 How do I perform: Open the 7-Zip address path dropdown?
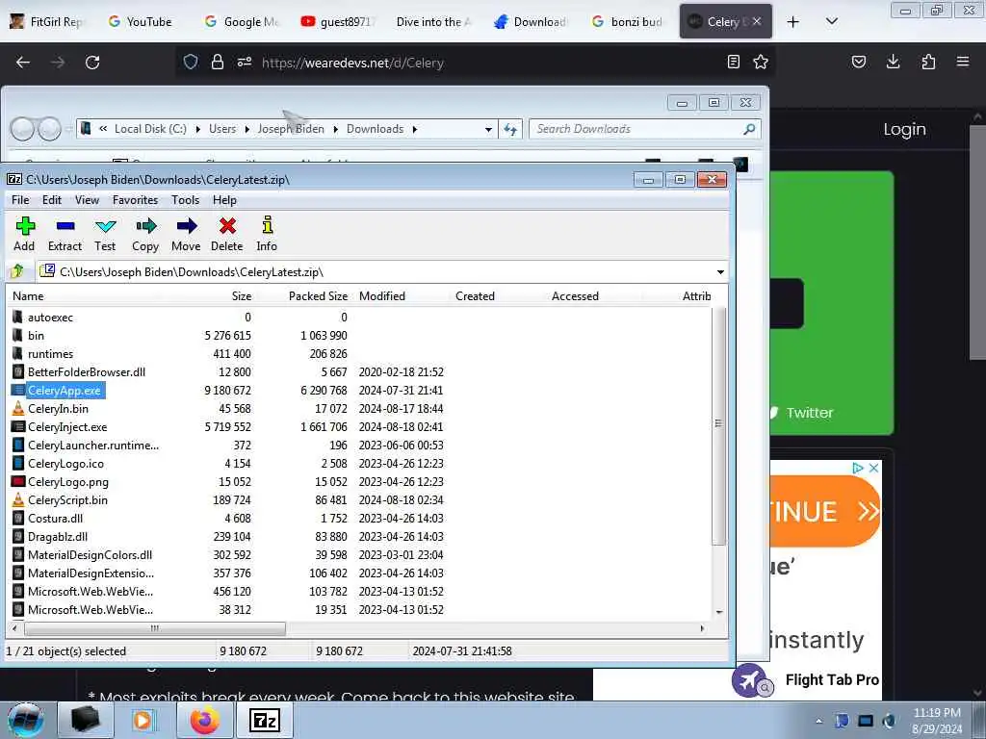pyautogui.click(x=720, y=272)
